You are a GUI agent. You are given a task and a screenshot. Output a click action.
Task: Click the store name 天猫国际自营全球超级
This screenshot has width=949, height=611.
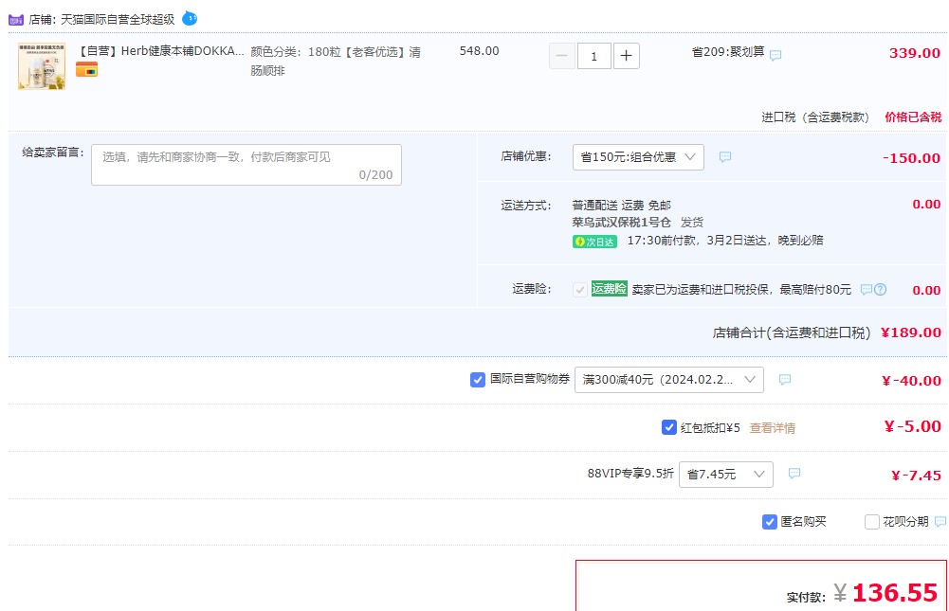point(118,19)
